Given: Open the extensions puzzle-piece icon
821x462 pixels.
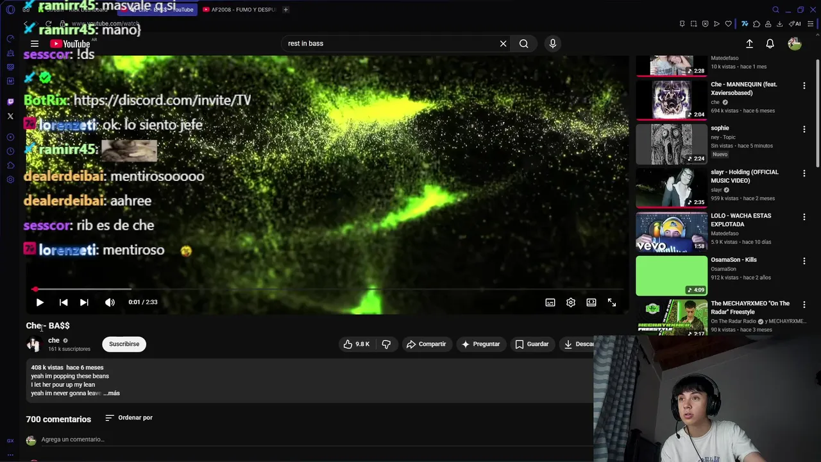Looking at the screenshot, I should [756, 24].
